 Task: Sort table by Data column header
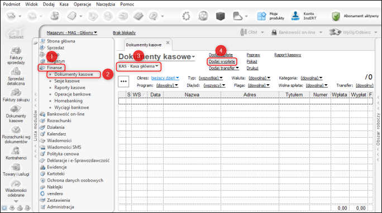point(155,95)
